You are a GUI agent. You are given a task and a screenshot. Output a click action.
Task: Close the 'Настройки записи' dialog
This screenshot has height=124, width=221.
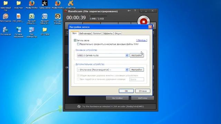150,27
